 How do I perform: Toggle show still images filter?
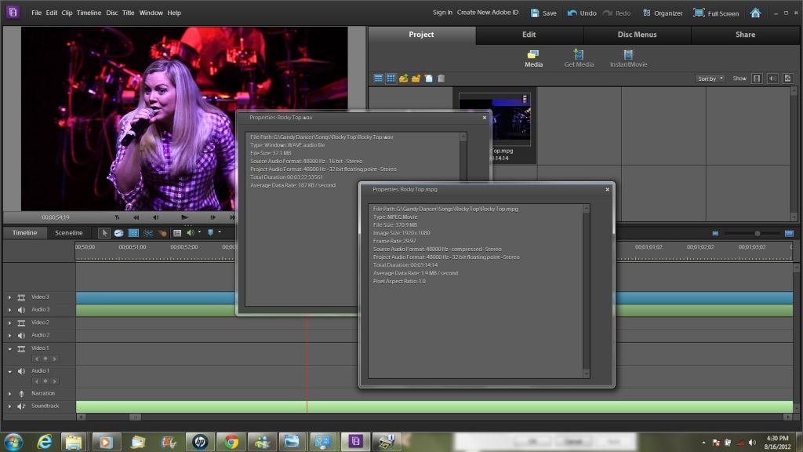tap(787, 78)
